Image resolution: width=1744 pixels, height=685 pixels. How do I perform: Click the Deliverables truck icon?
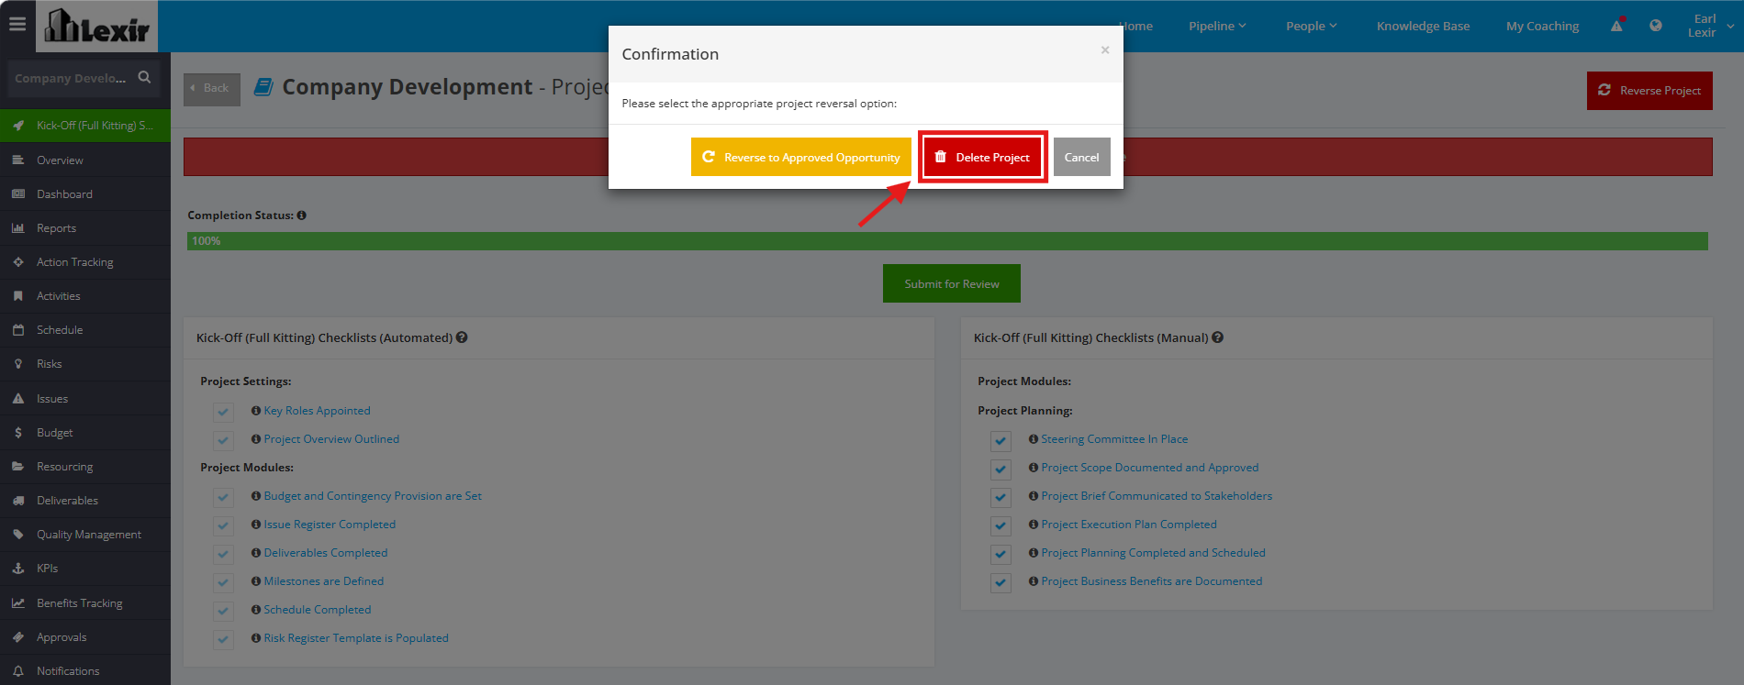18,501
